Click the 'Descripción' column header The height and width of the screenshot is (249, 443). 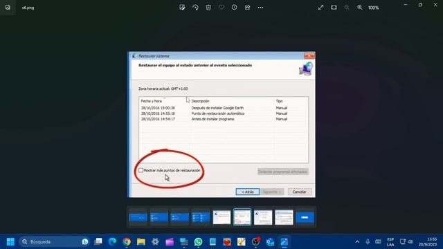coord(200,101)
